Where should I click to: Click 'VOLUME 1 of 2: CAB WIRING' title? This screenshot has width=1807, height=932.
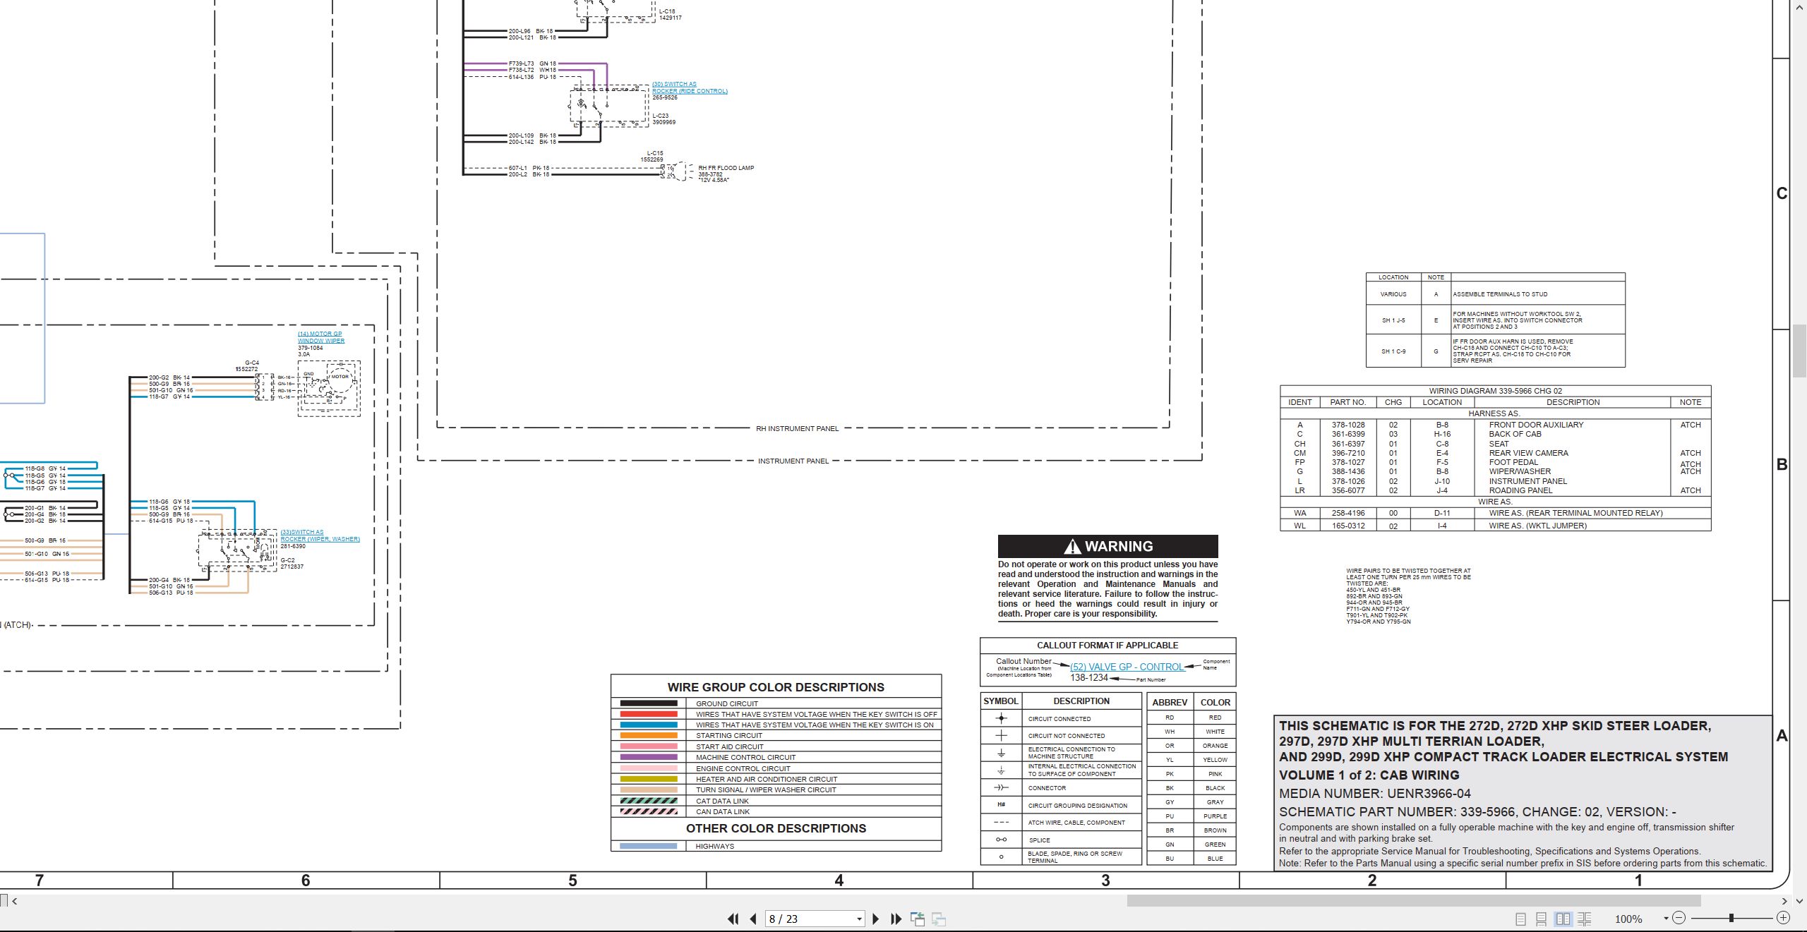point(1369,775)
